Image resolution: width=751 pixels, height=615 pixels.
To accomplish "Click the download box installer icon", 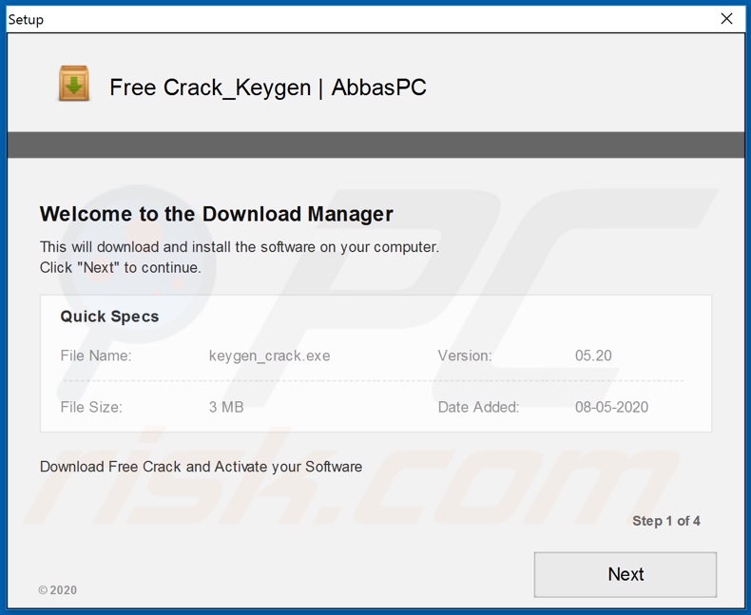I will coord(74,85).
